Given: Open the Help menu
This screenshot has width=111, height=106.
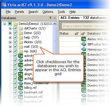Looking at the screenshot, I should pos(73,12).
